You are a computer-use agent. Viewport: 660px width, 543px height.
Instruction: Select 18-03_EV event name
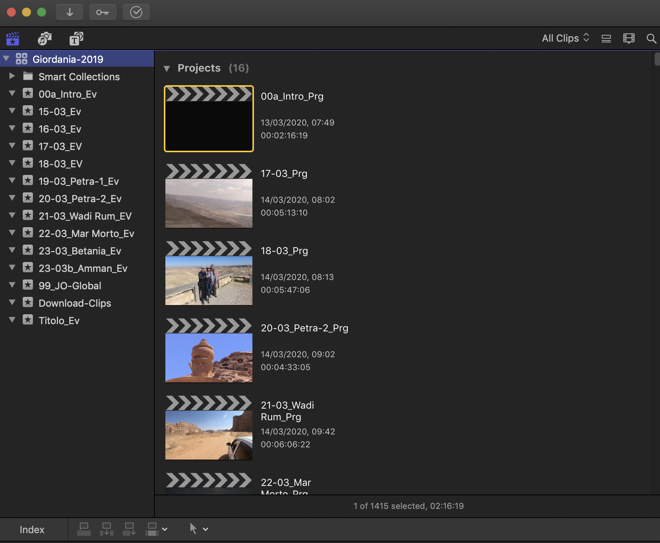[x=61, y=164]
